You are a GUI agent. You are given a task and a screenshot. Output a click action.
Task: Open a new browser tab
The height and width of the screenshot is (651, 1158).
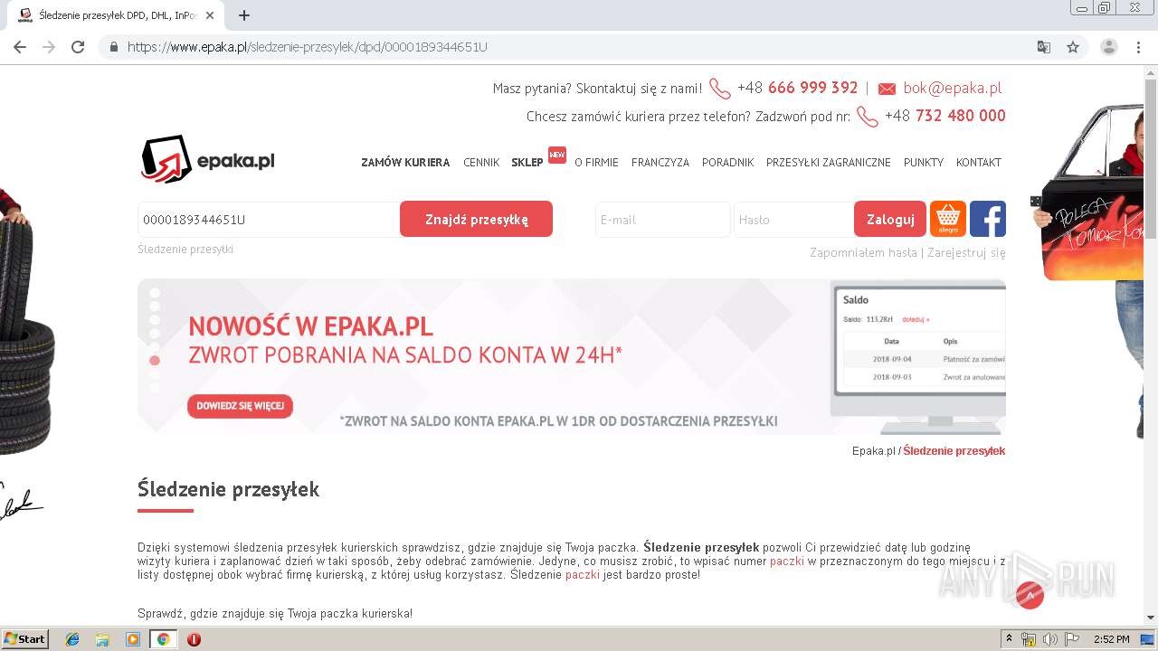244,15
